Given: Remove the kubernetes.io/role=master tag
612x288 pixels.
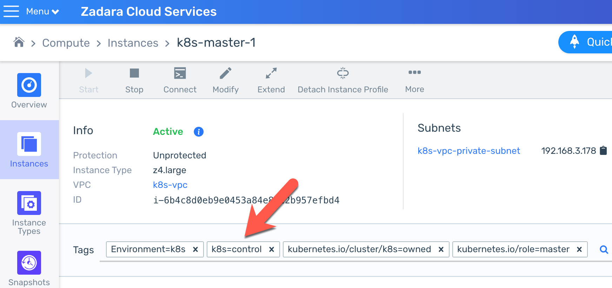Looking at the screenshot, I should (579, 249).
